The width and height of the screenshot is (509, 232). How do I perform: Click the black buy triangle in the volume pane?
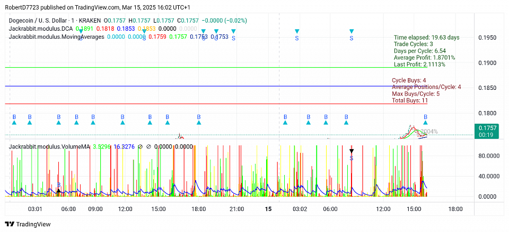click(59, 191)
